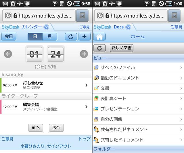Create a new document with 新しい文書

121,48
